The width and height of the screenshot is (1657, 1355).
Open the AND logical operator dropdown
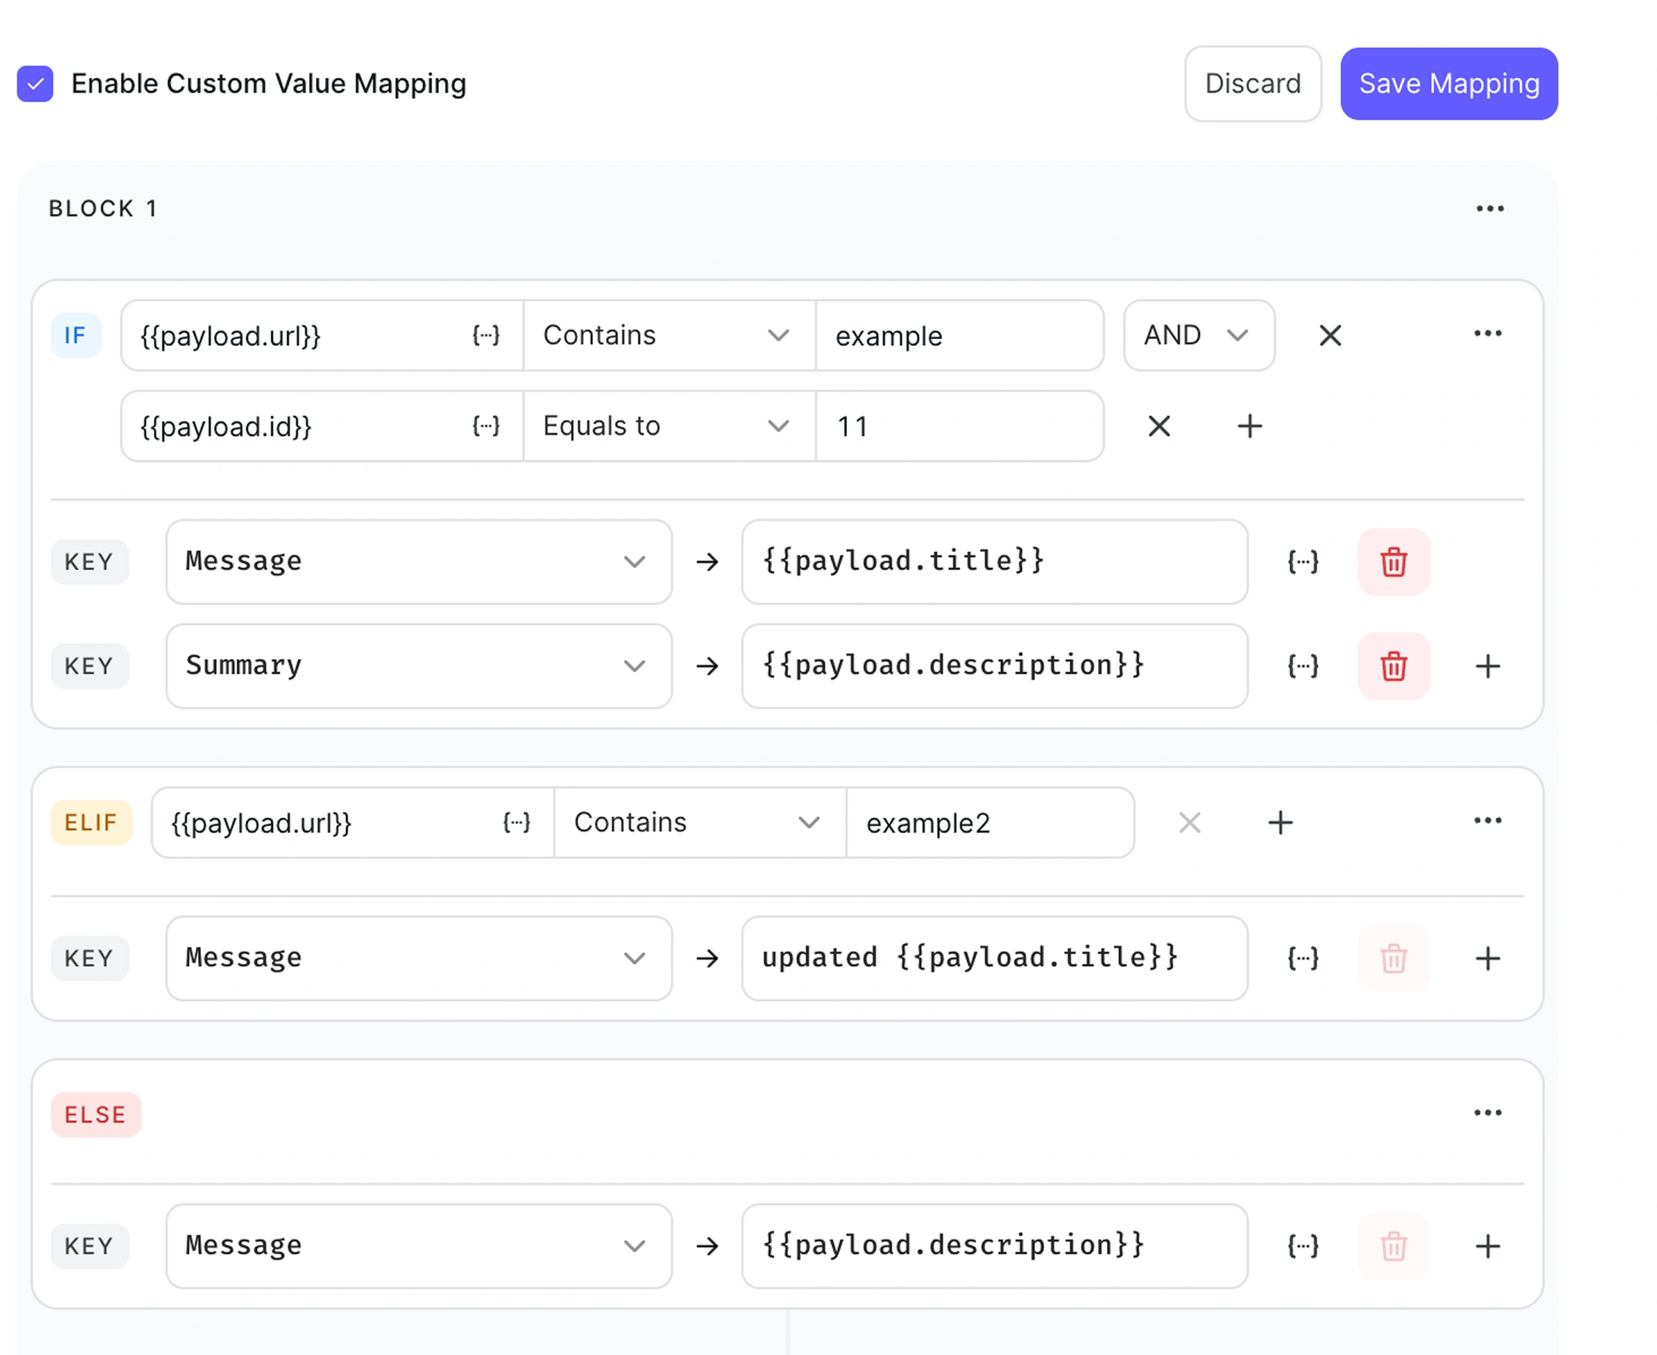1198,335
